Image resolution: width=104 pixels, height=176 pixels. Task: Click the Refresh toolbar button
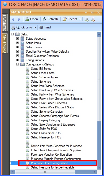[x=50, y=19]
